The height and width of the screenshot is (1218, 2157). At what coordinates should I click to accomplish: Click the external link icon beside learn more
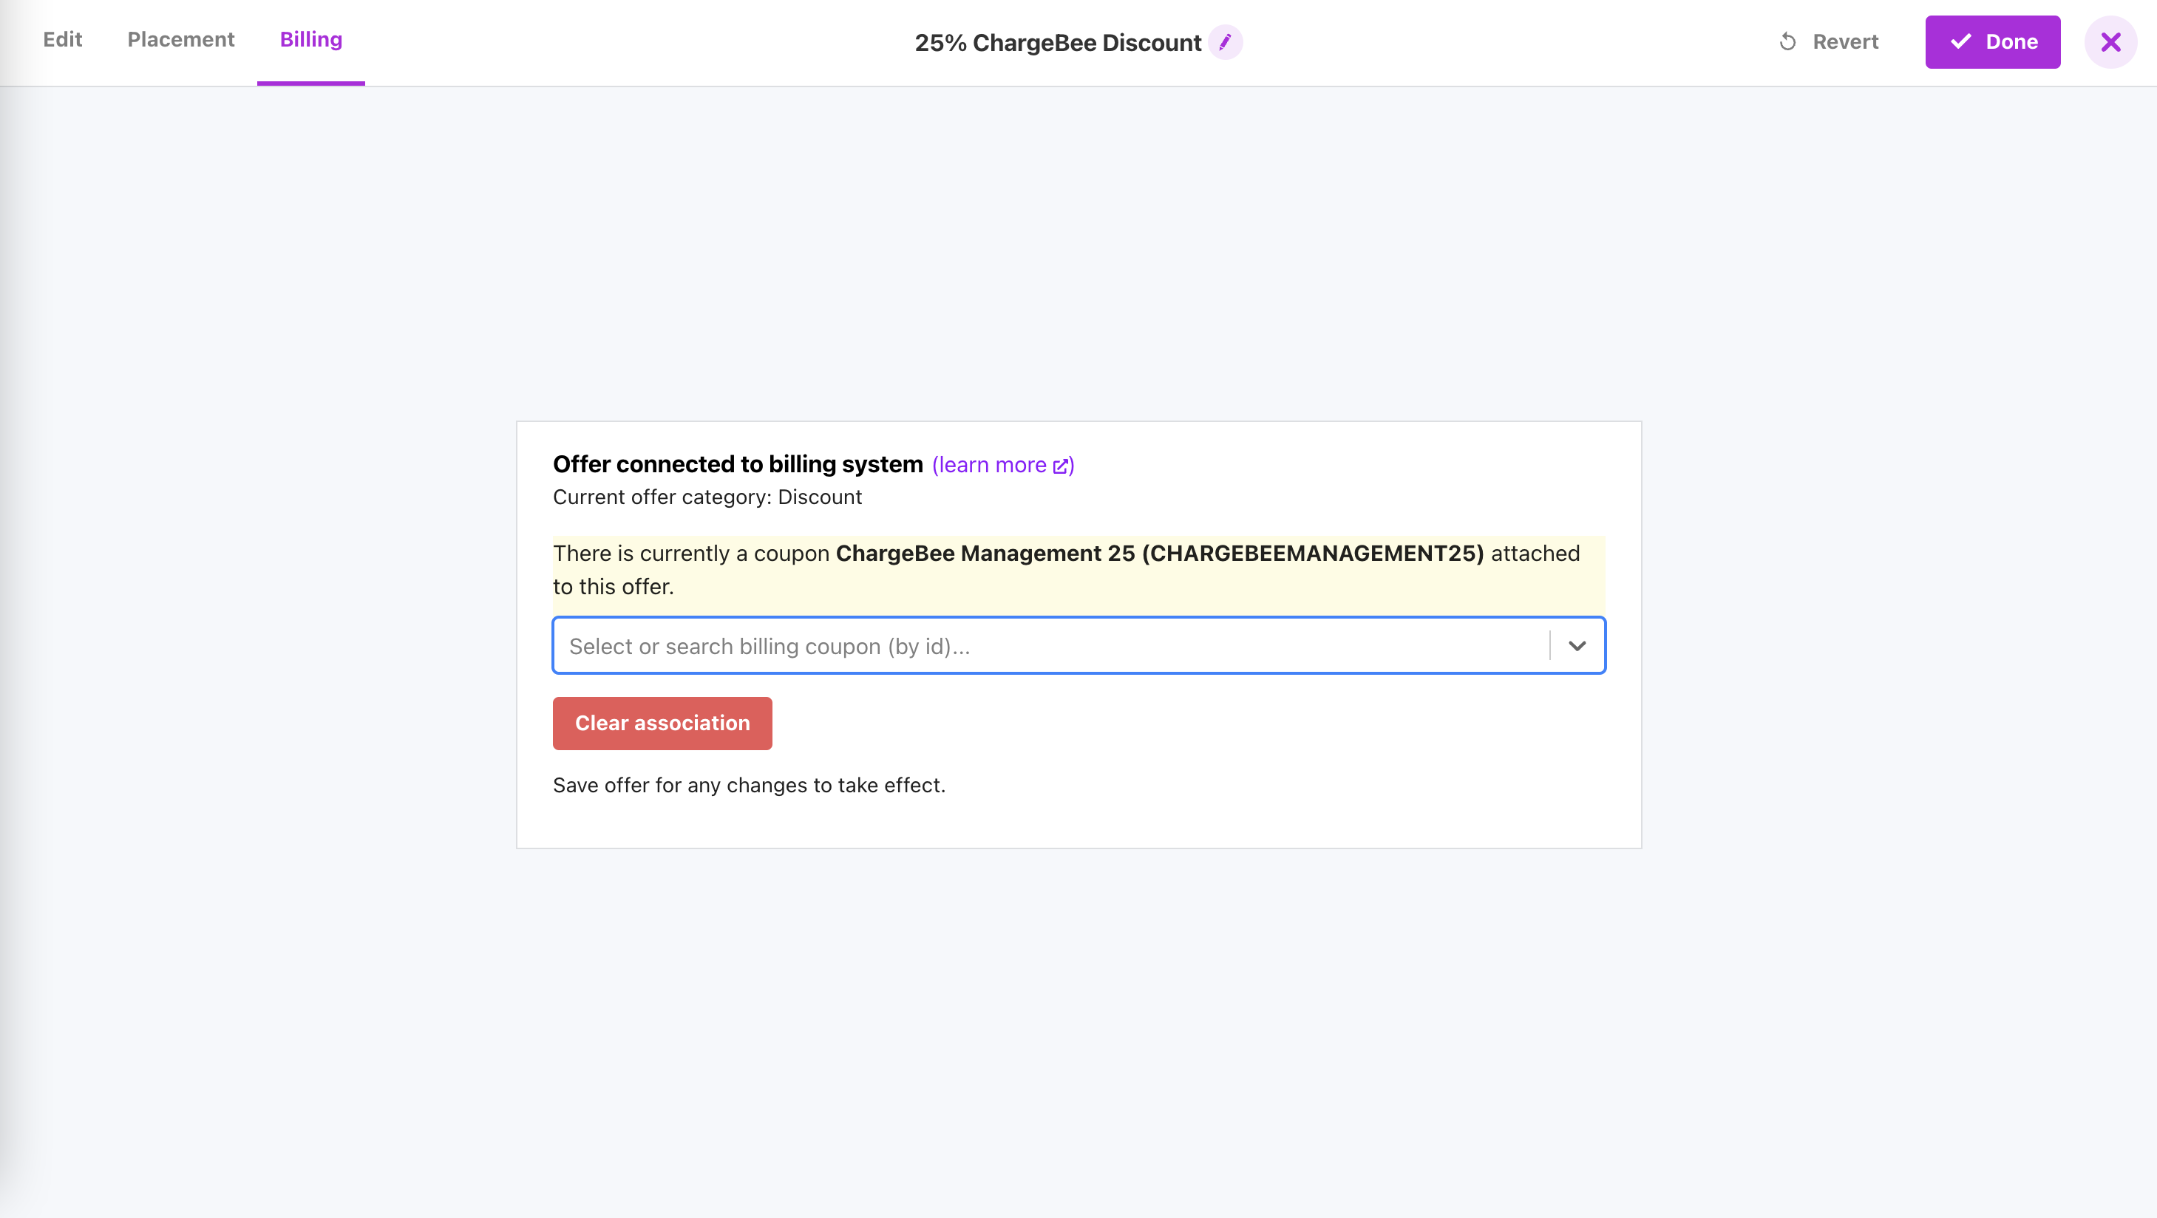[1060, 466]
